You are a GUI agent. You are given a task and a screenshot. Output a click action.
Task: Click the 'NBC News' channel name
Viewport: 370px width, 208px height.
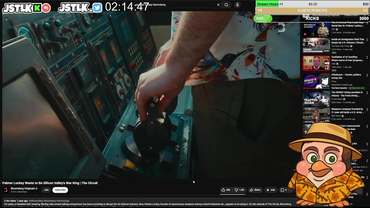click(x=336, y=116)
